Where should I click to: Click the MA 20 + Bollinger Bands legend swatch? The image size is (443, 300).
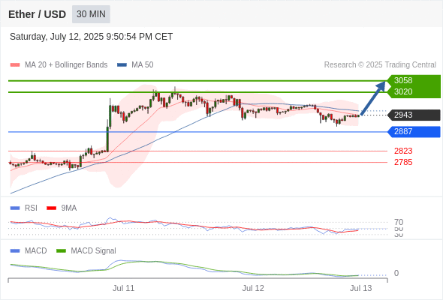tap(15, 65)
